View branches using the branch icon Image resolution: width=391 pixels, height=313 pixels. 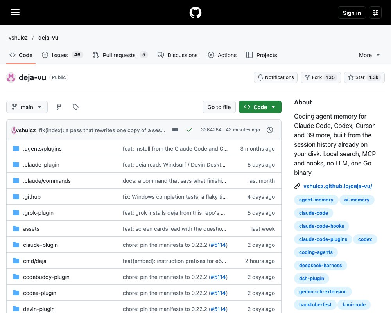click(x=59, y=107)
